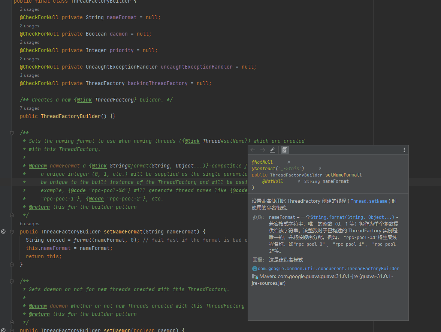The width and height of the screenshot is (441, 332).
Task: Toggle the translate documentation button
Action: [x=285, y=150]
